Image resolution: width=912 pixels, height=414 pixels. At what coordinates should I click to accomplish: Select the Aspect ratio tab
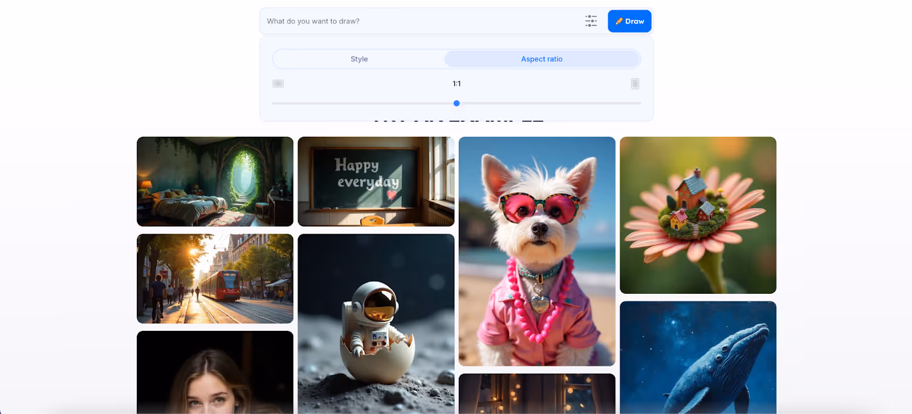542,59
